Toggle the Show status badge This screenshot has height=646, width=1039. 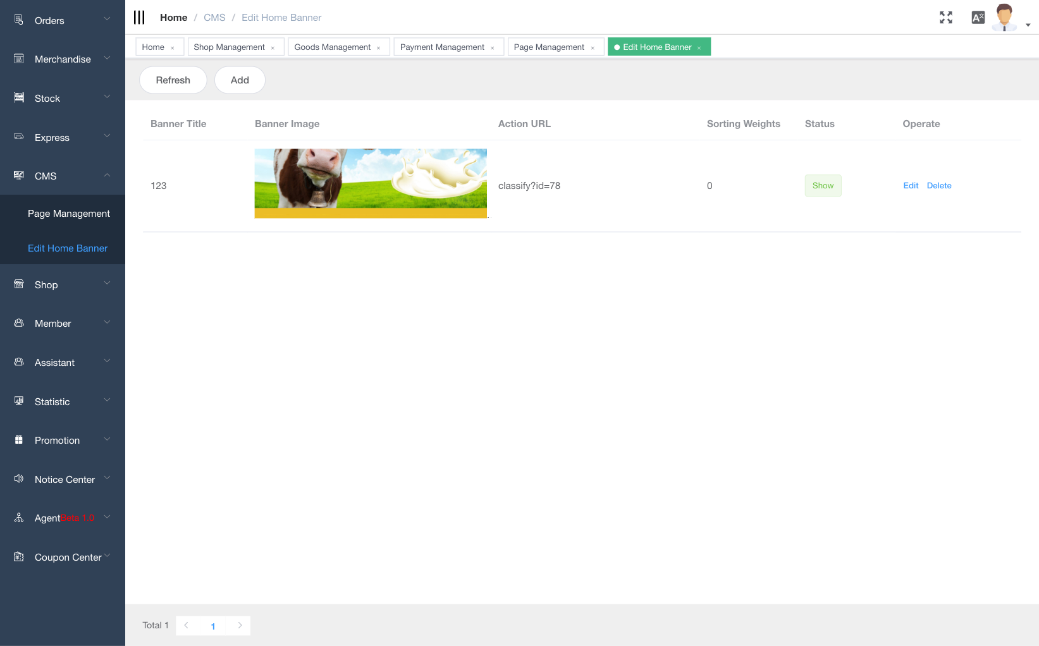(823, 186)
